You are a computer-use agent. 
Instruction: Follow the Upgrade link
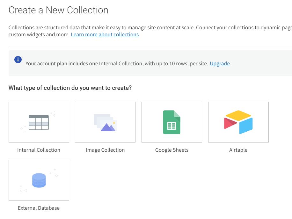tap(220, 64)
